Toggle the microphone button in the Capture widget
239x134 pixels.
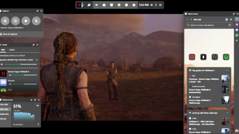pyautogui.click(x=36, y=21)
